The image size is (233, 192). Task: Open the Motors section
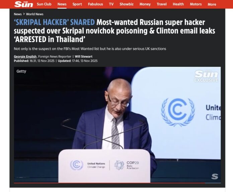click(x=196, y=4)
